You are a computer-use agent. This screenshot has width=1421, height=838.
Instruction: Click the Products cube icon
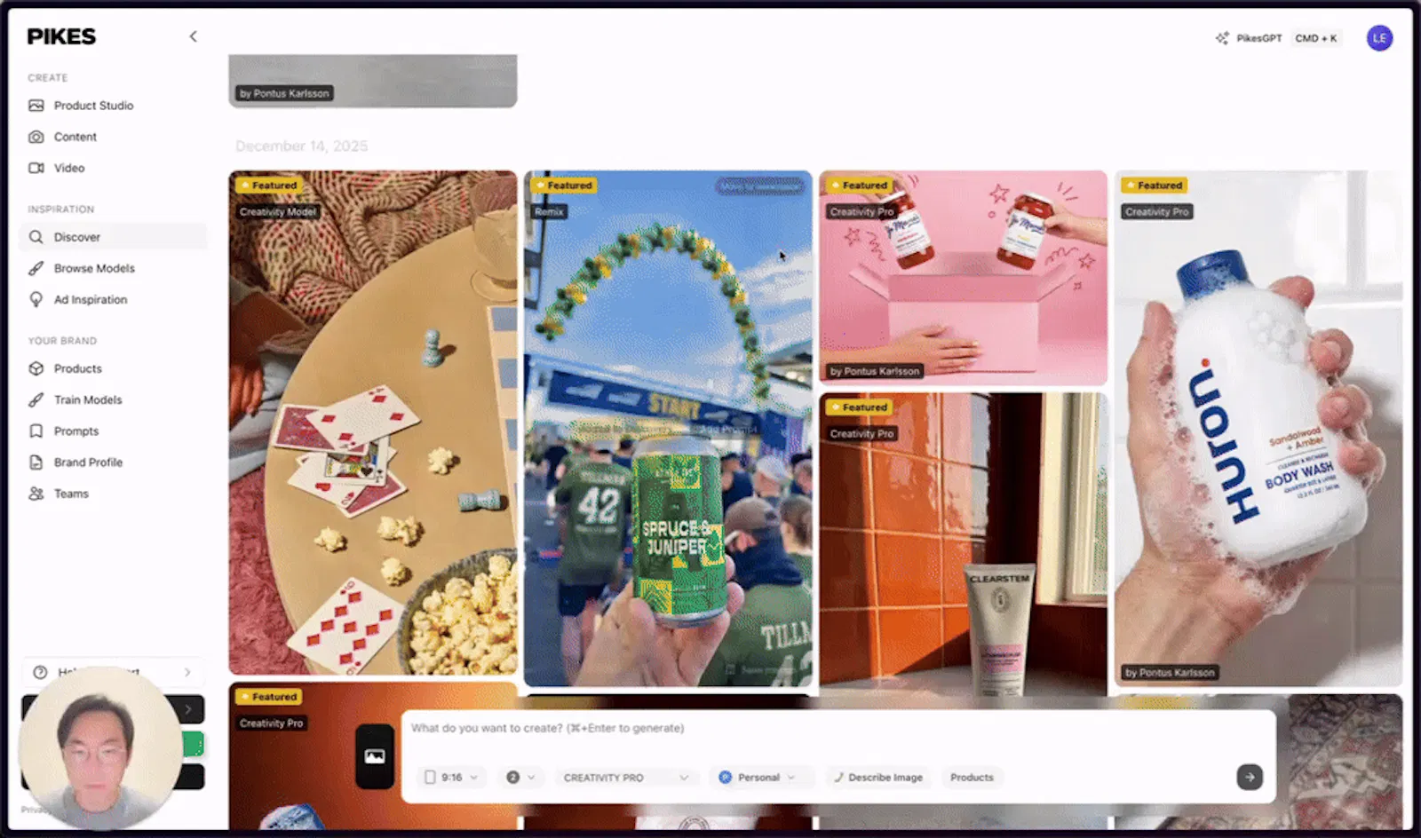pos(36,368)
